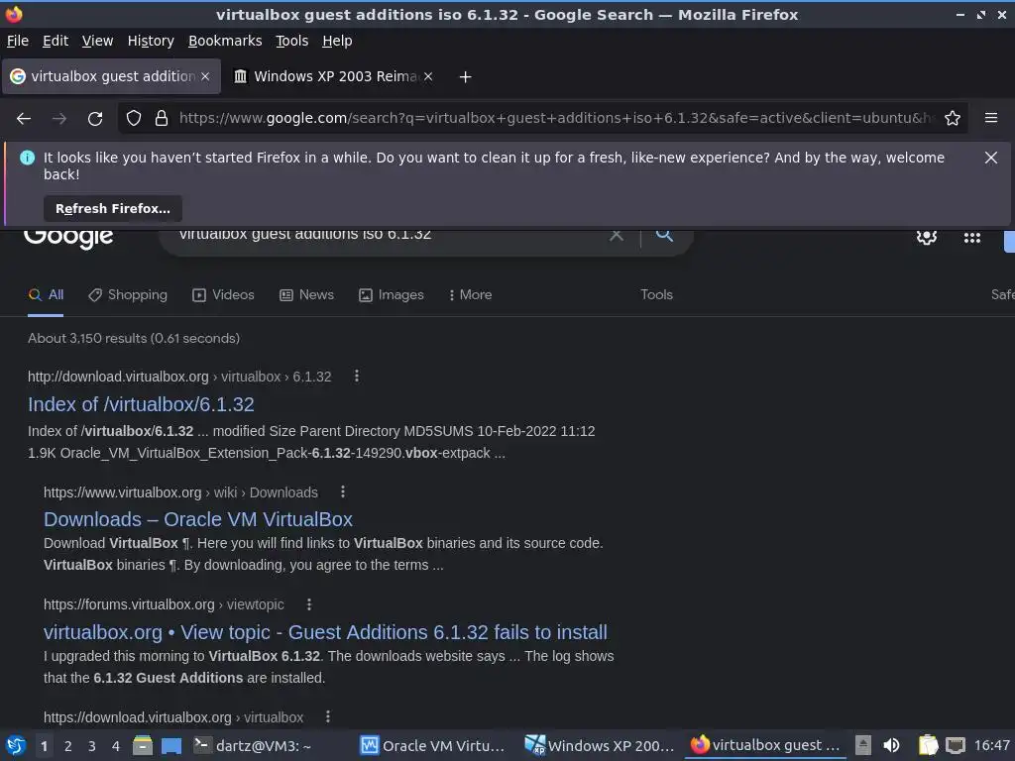
Task: Open search Tools options
Action: [x=656, y=295]
